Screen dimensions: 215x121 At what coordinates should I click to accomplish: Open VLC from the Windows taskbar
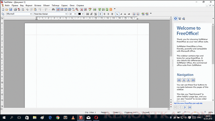pos(73,118)
